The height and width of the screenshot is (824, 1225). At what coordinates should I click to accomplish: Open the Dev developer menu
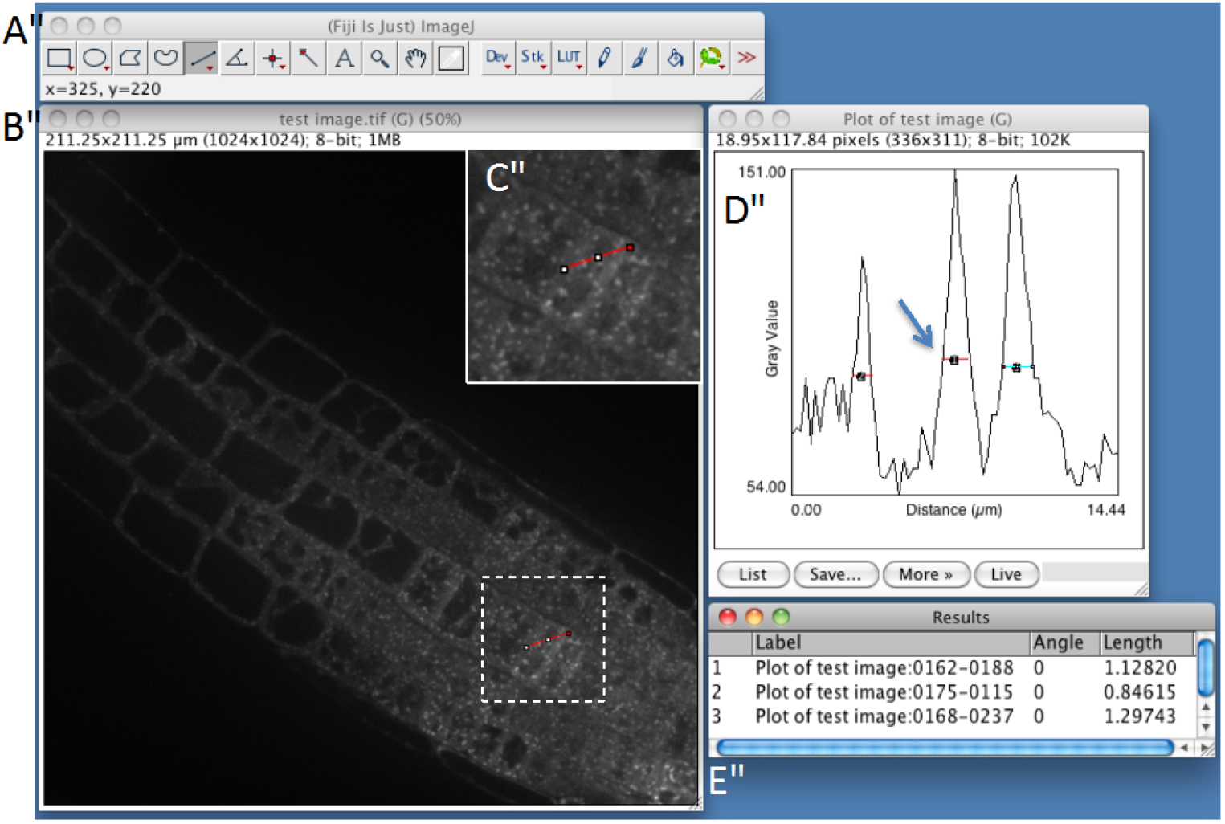(497, 58)
